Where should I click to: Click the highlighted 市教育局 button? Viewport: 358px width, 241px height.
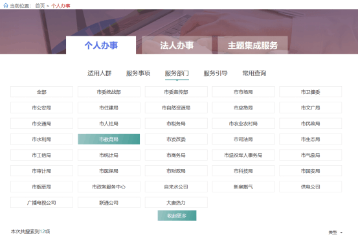click(x=109, y=139)
